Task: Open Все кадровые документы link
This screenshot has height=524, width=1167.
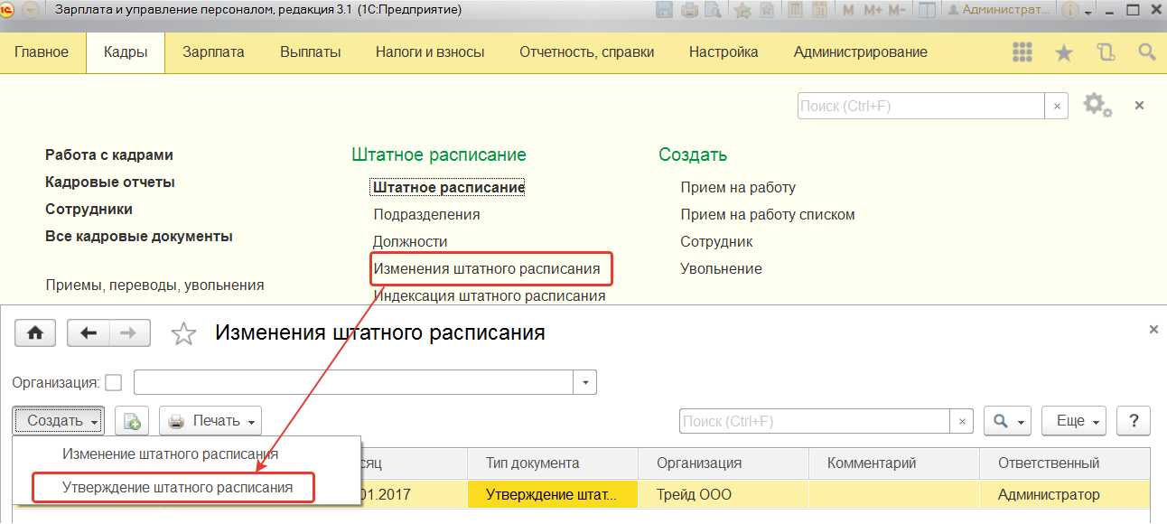Action: [139, 237]
